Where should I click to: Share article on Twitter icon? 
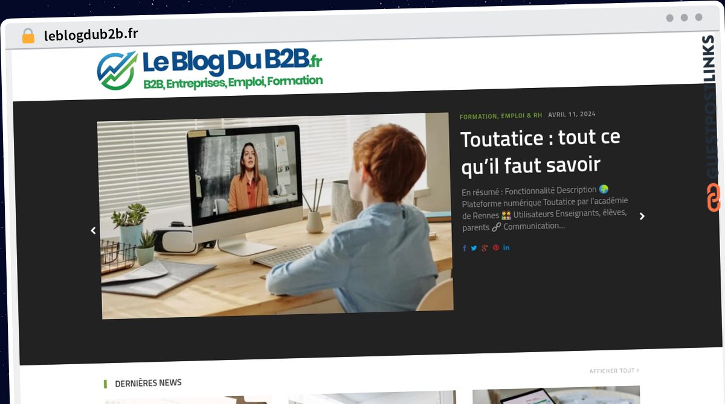[x=474, y=248]
